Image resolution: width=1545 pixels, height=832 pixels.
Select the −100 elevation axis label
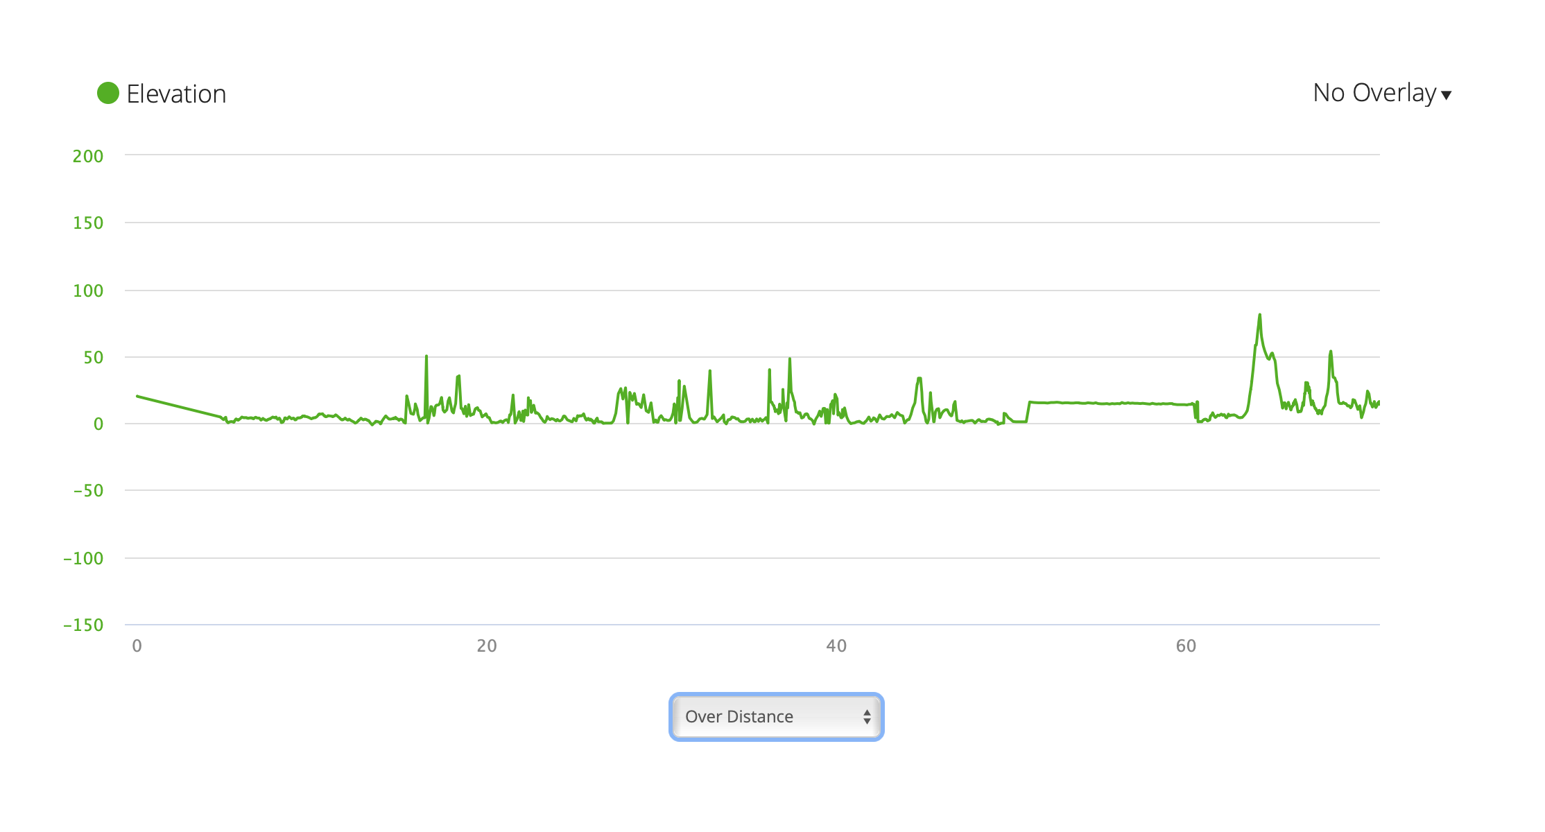pyautogui.click(x=83, y=558)
